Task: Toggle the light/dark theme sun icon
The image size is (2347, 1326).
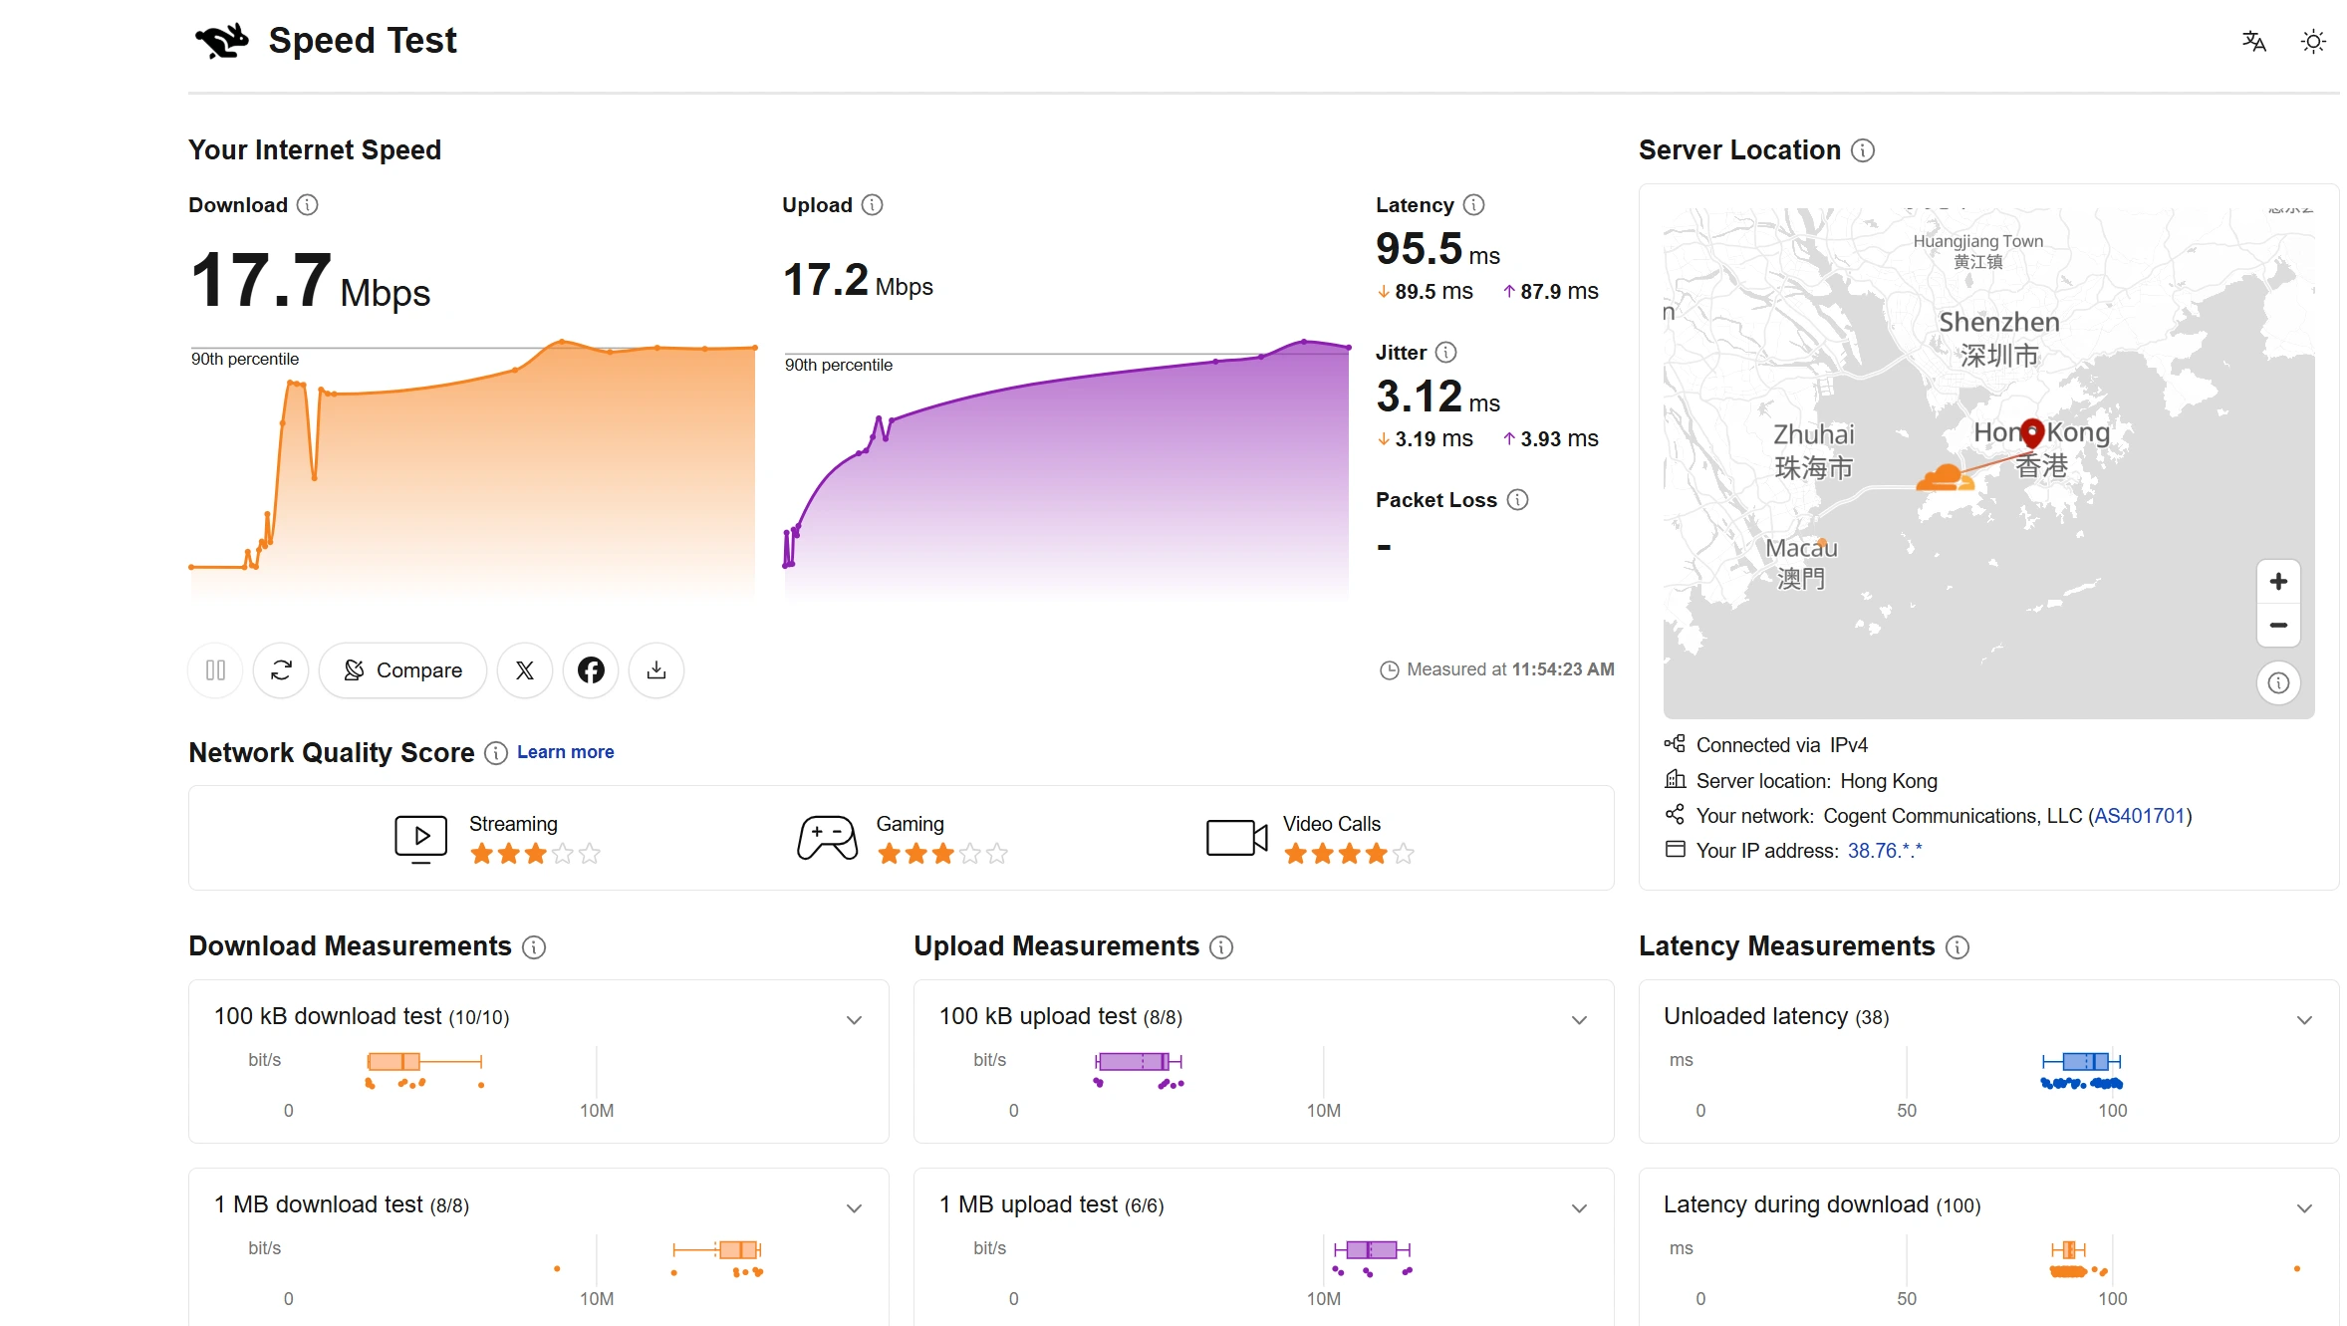Action: [x=2313, y=41]
